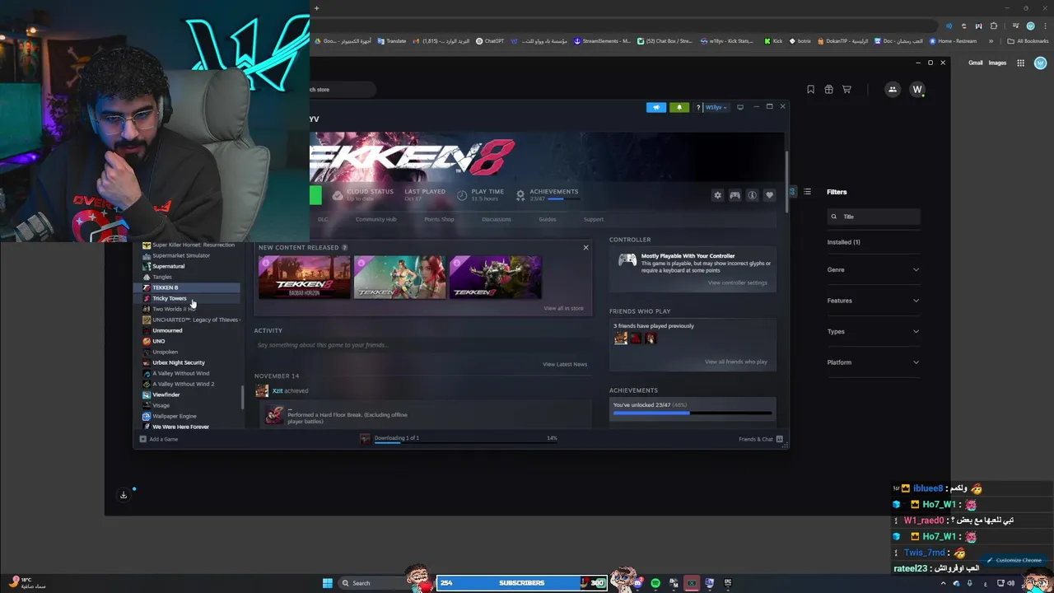The height and width of the screenshot is (593, 1054).
Task: Open shopping cart icon in background page
Action: coord(846,89)
